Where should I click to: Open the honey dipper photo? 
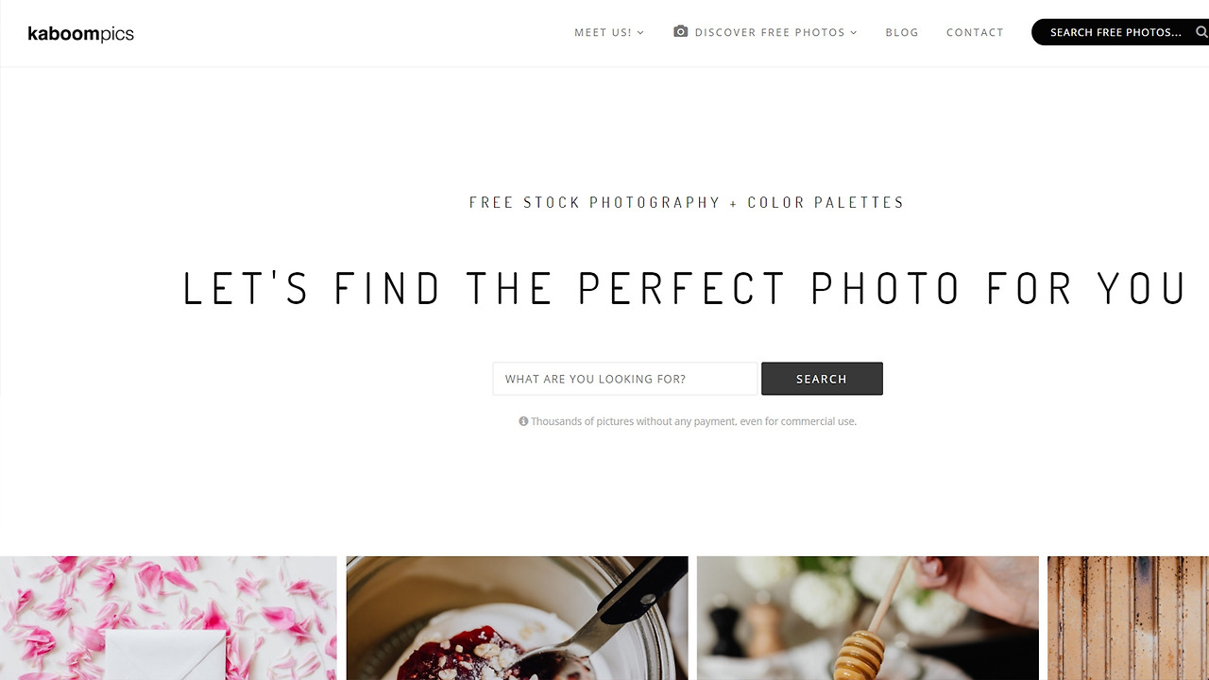[x=867, y=618]
